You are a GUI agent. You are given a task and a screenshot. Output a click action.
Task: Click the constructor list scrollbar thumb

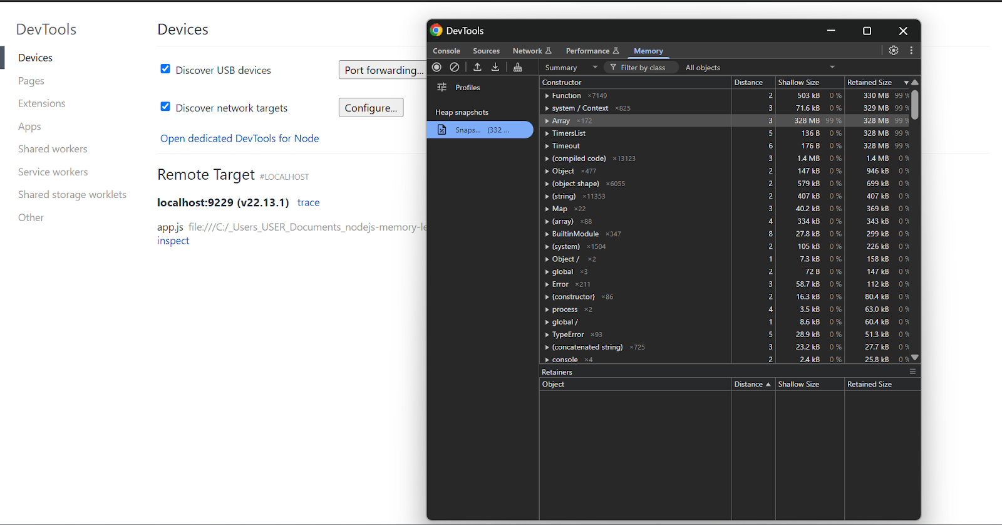(x=915, y=105)
